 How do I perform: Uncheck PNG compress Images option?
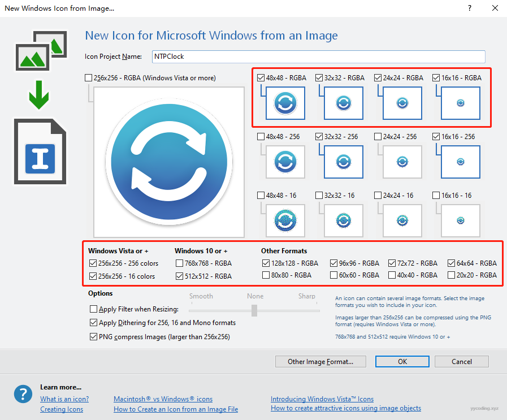click(x=94, y=337)
